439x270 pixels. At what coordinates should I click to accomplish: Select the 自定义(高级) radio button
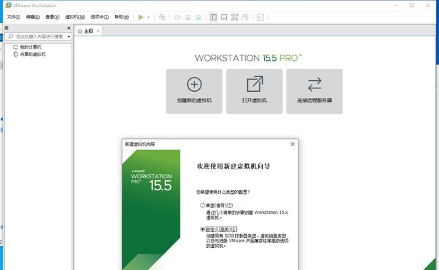click(x=203, y=229)
